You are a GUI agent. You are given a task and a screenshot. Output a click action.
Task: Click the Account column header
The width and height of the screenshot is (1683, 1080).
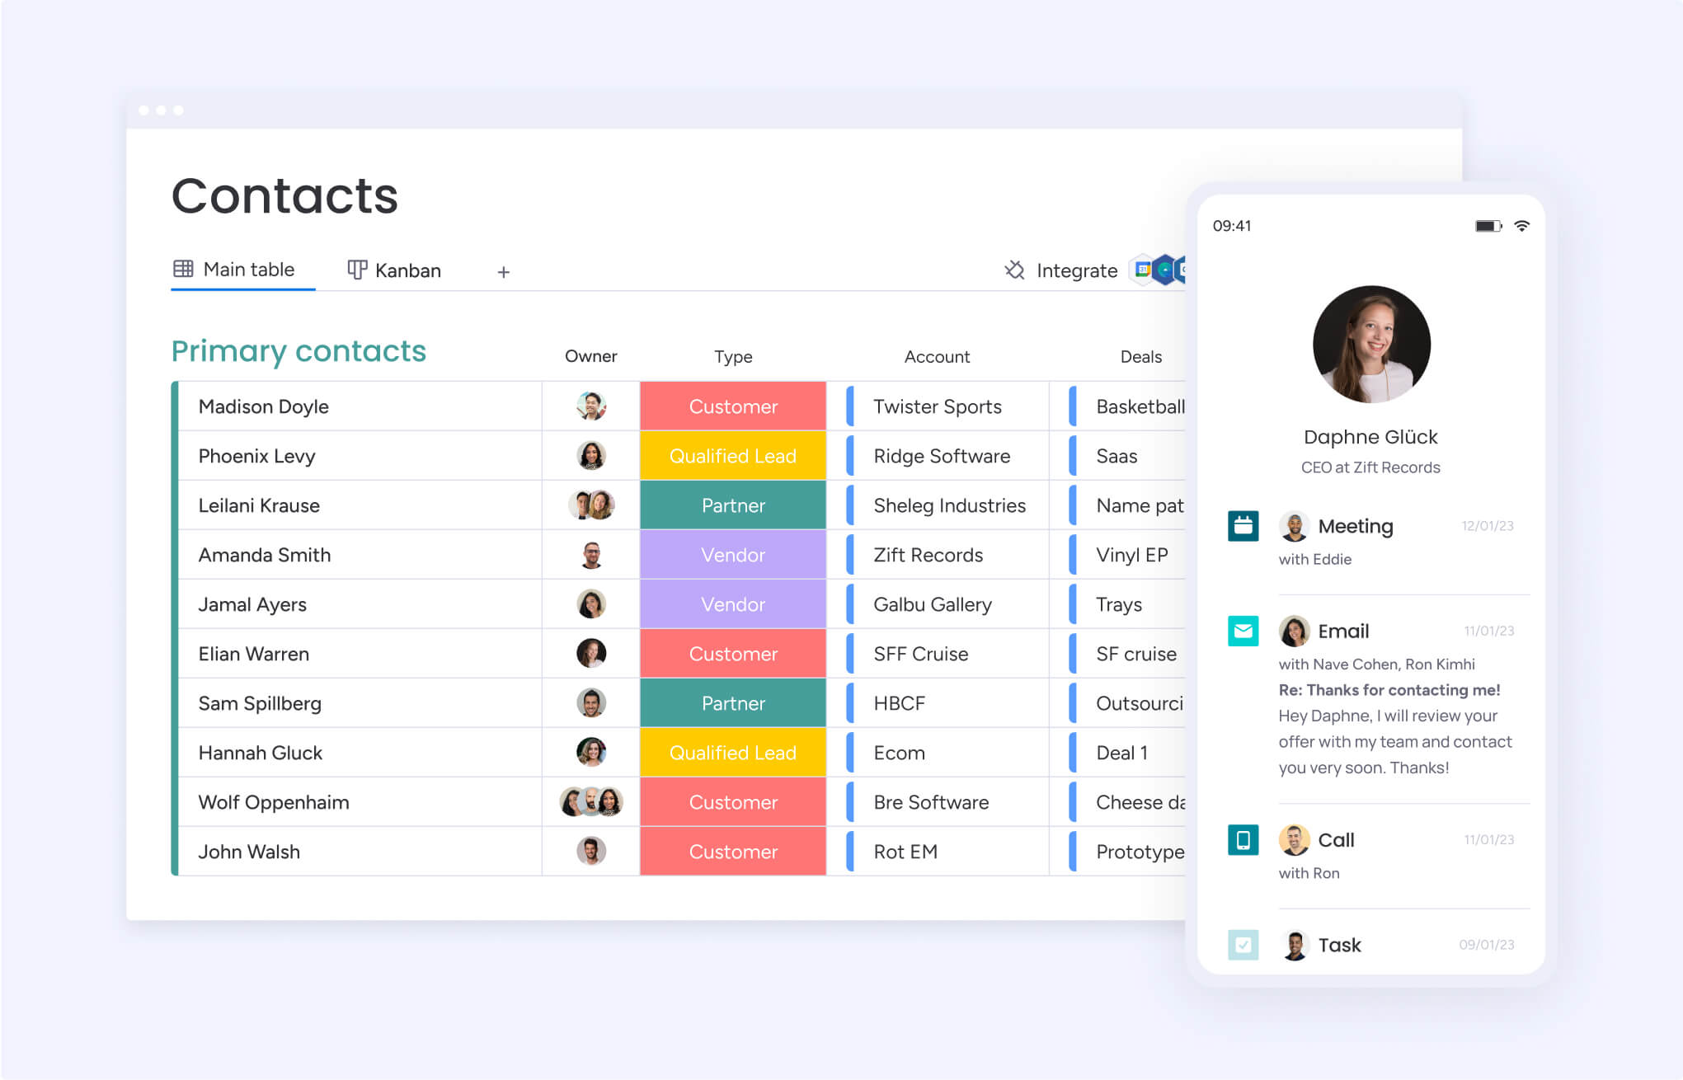pos(935,355)
